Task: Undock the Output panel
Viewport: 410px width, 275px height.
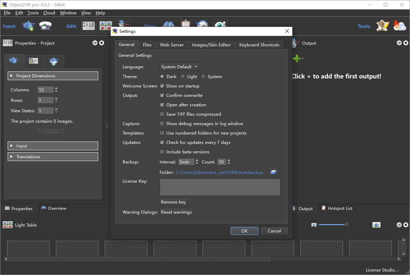Action: coord(399,43)
